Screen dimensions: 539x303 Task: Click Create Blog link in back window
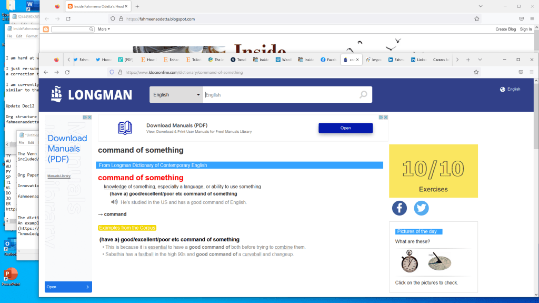click(505, 30)
